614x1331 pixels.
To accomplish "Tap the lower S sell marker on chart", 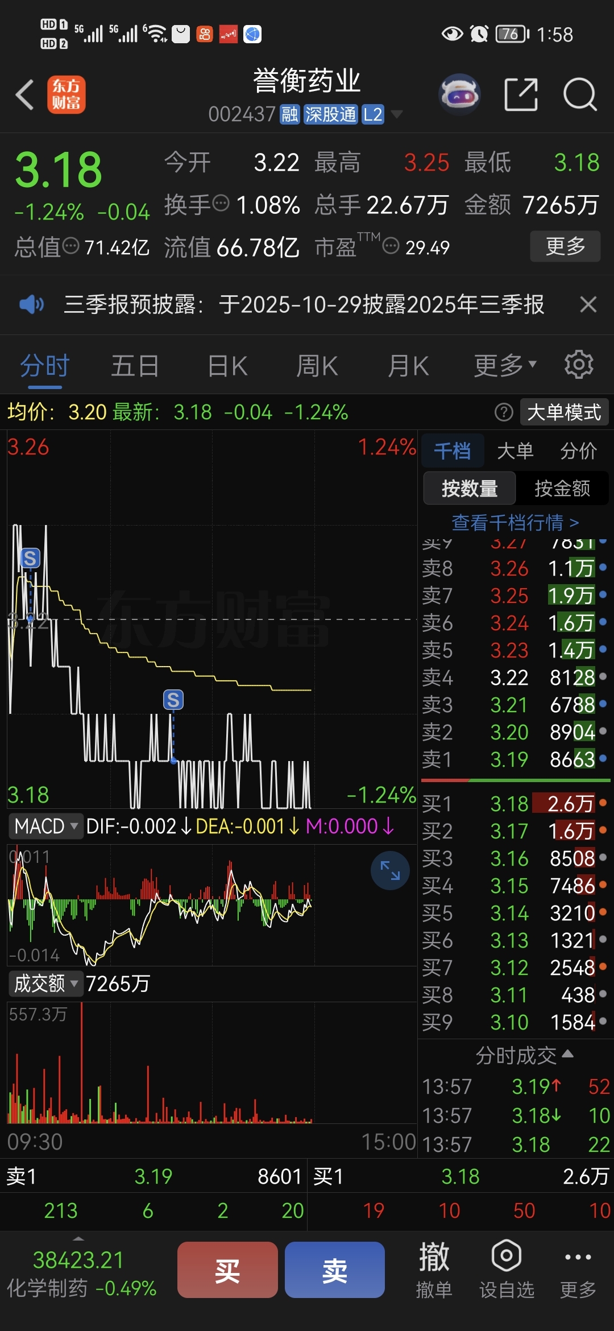I will click(173, 700).
